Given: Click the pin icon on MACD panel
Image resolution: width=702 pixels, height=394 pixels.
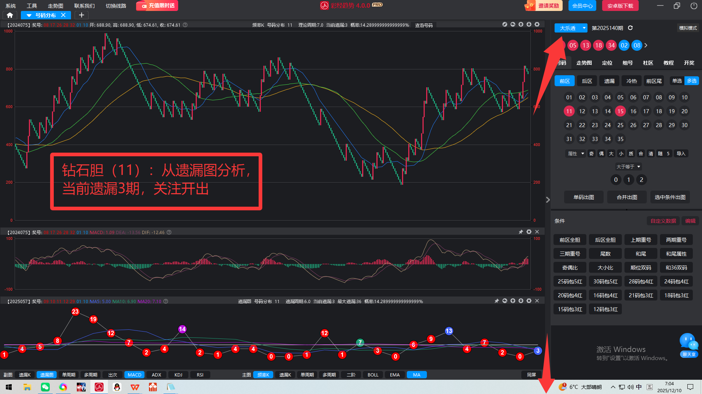Looking at the screenshot, I should [x=521, y=232].
